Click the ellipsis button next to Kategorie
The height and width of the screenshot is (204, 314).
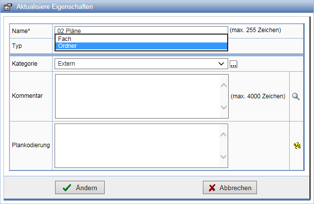[x=234, y=64]
